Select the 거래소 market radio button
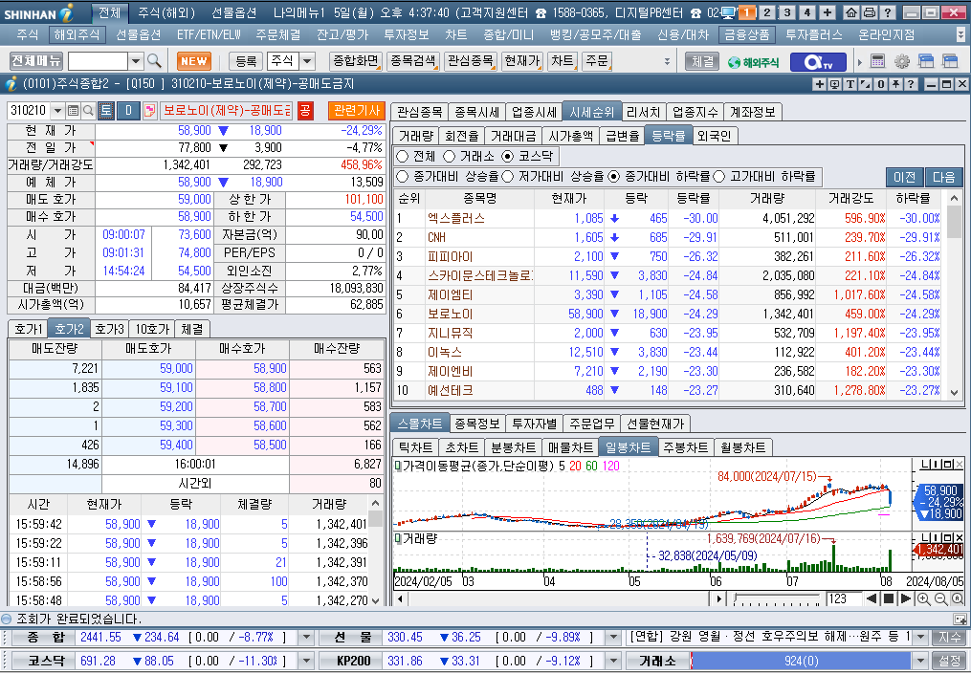This screenshot has height=674, width=971. pyautogui.click(x=449, y=156)
